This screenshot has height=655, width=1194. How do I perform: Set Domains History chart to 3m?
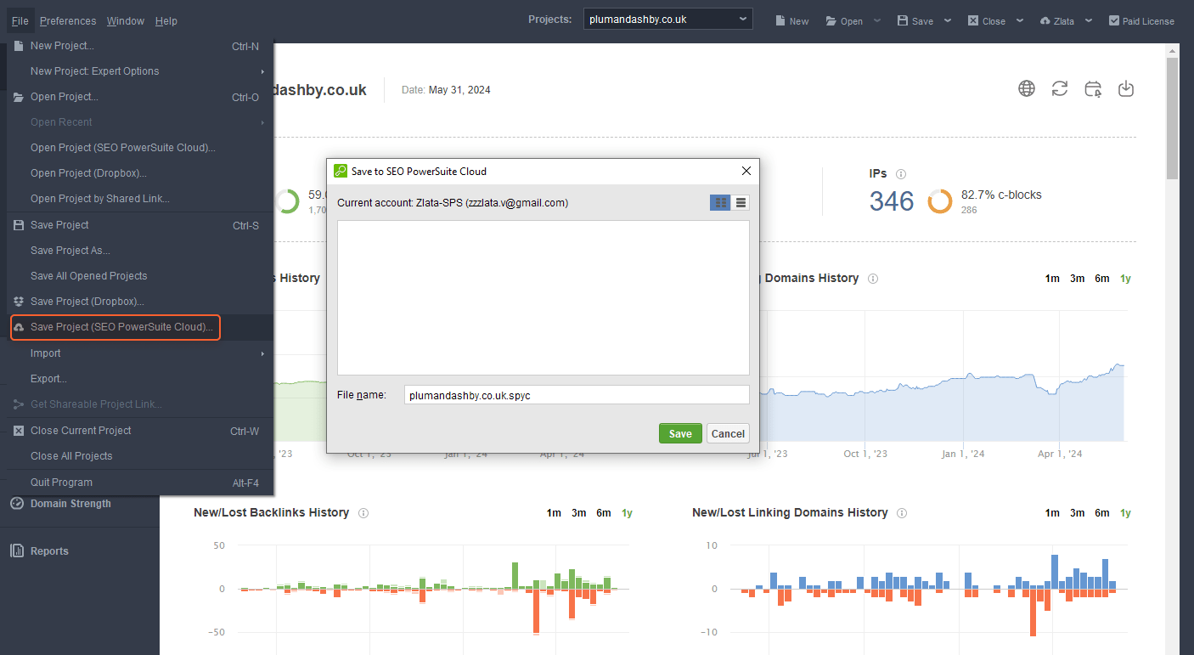[1077, 279]
